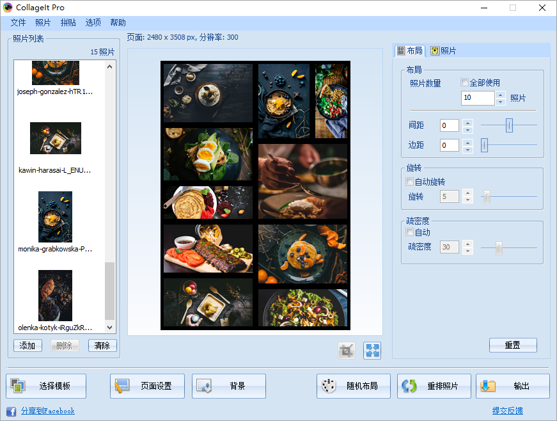The width and height of the screenshot is (557, 421).
Task: Open 选择模板 to choose a template
Action: 45,386
